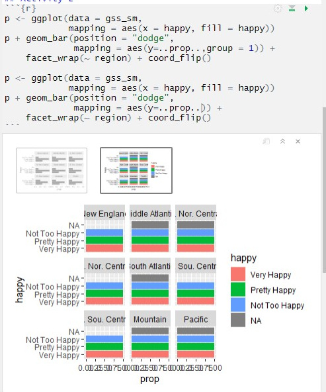Click the NA gray legend swatch

click(238, 320)
